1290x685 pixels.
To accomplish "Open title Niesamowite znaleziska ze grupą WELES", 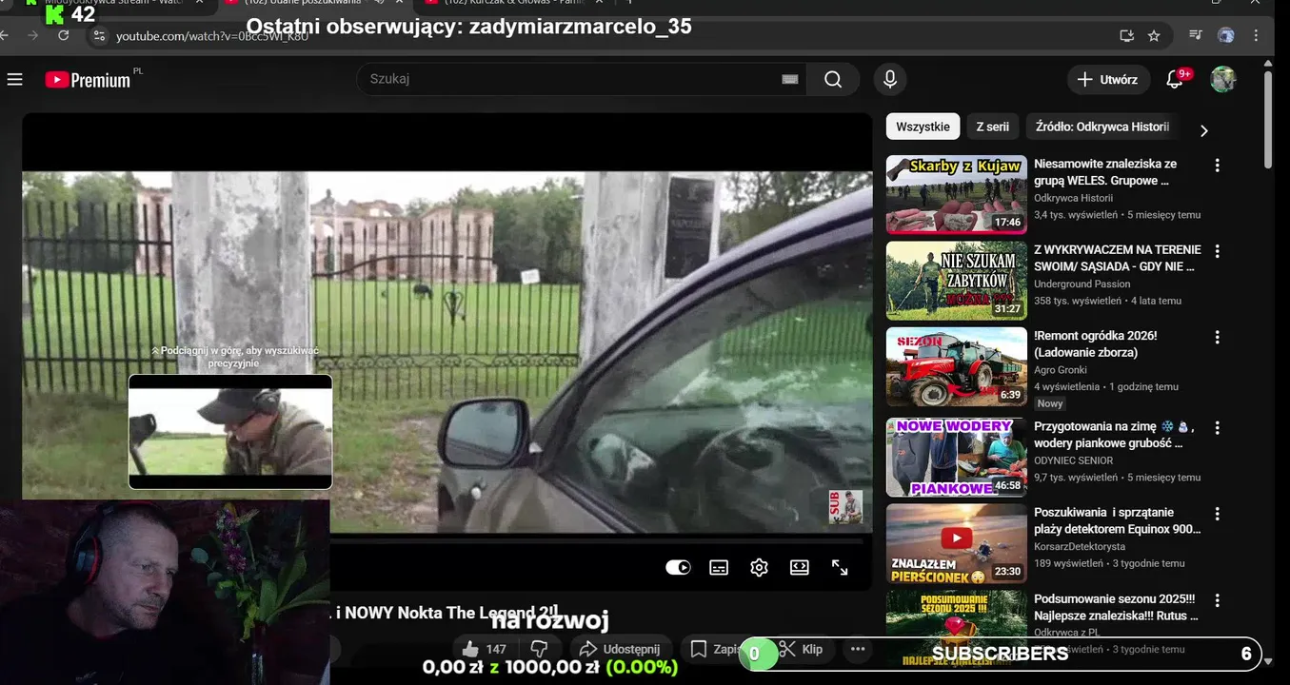I will click(x=1105, y=172).
